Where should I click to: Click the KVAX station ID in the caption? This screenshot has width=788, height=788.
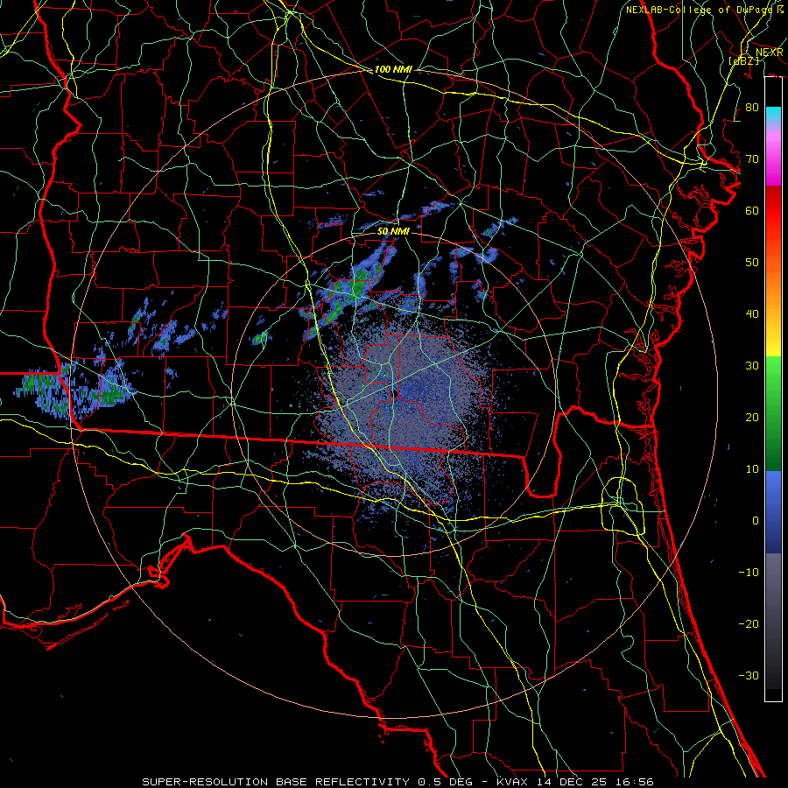pyautogui.click(x=511, y=782)
